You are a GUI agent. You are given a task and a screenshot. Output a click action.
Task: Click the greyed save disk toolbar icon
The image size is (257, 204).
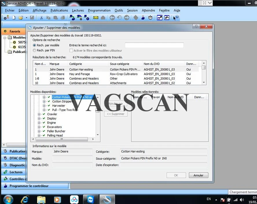pos(32,18)
